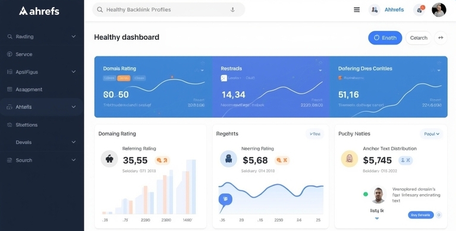Image resolution: width=456 pixels, height=231 pixels.
Task: Click the small down arrow under listy lk
Action: point(377,219)
